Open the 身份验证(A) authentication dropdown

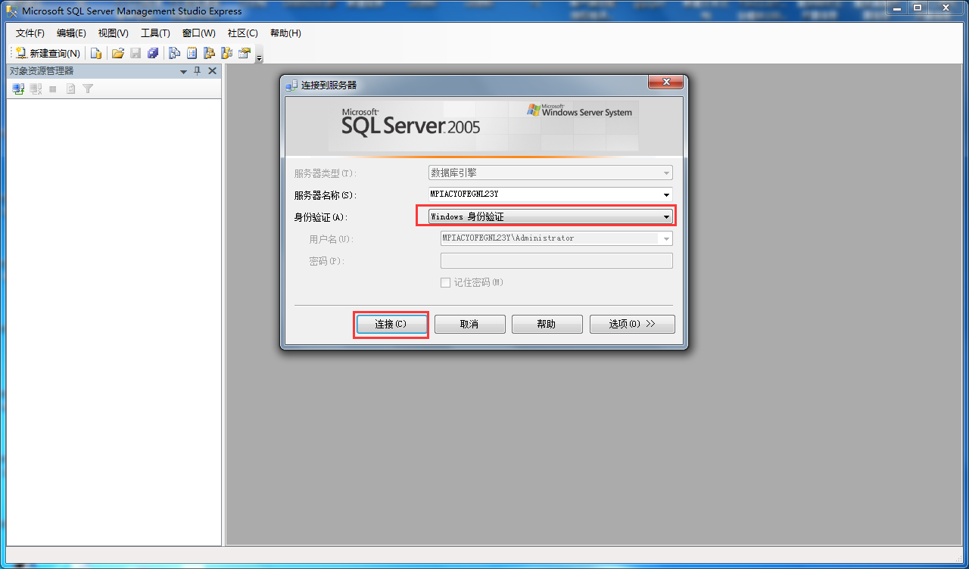click(x=666, y=216)
